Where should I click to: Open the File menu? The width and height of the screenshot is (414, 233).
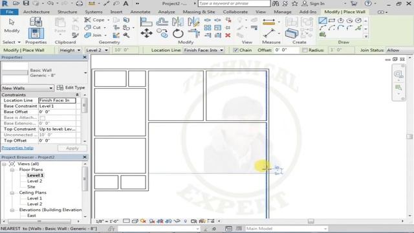coord(9,12)
